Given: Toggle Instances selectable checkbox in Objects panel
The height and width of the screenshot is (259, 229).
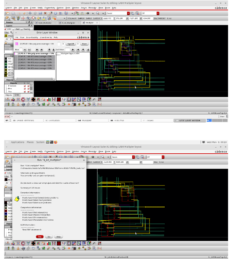Looking at the screenshot, I should (28, 86).
